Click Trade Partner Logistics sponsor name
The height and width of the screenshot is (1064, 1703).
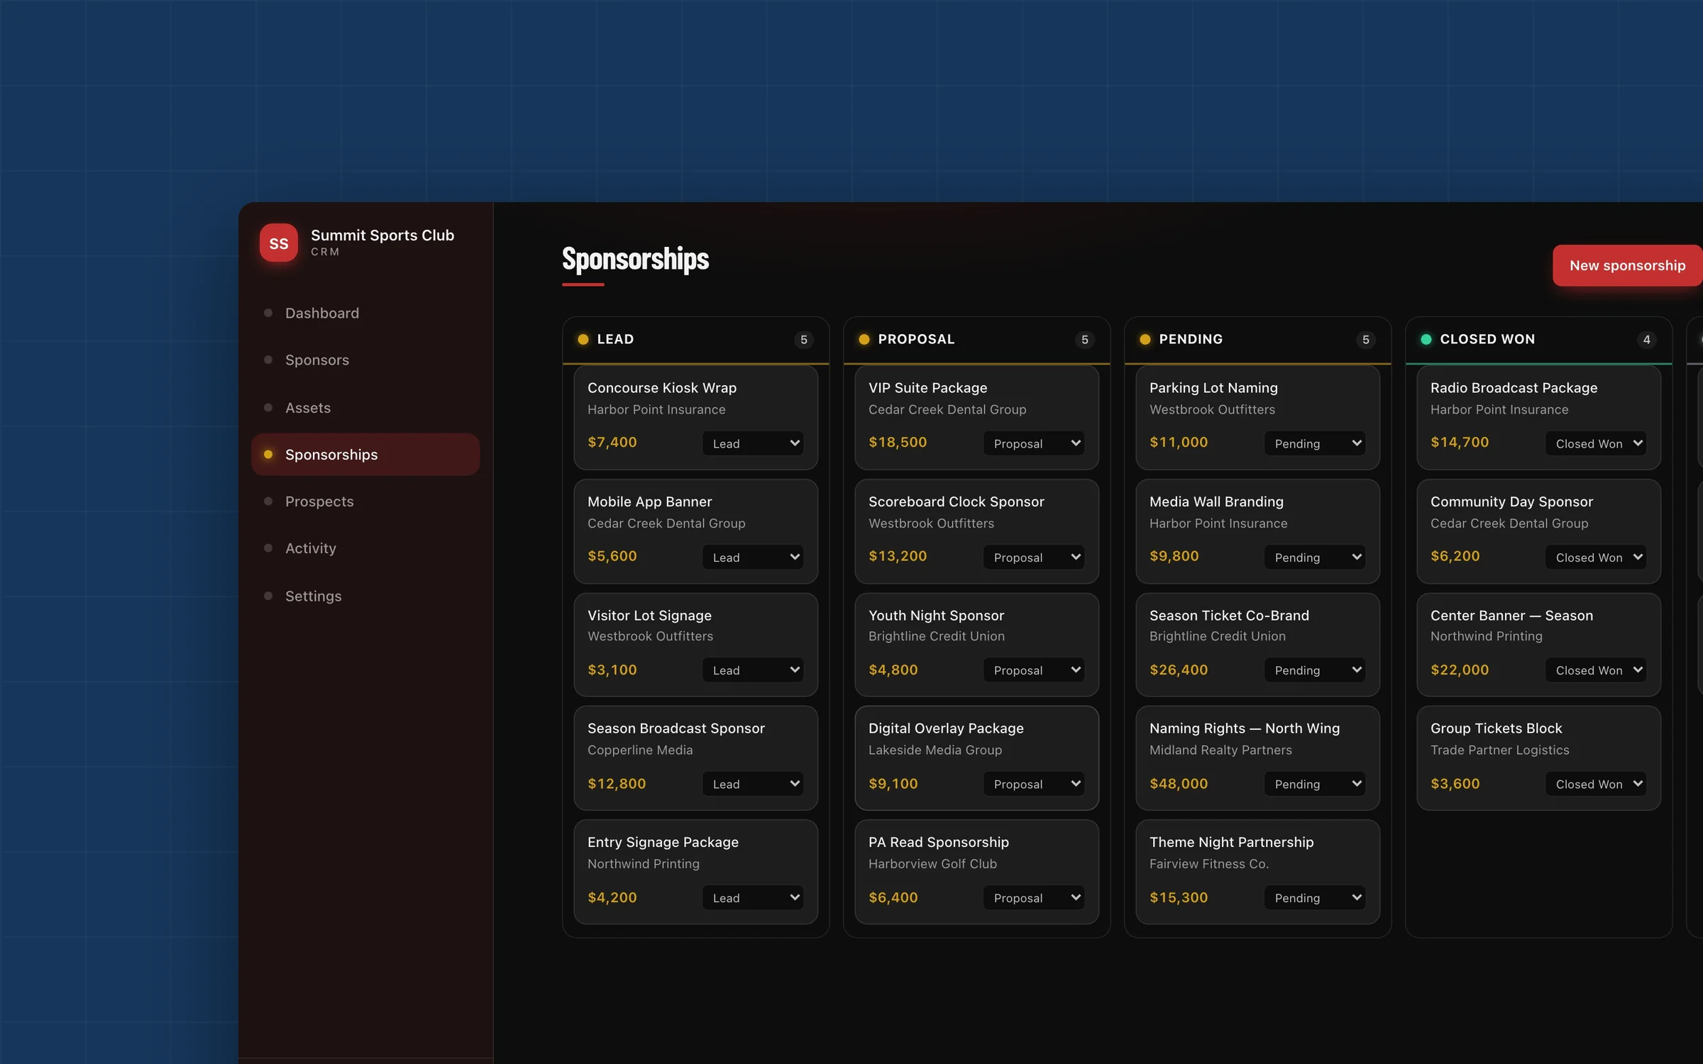click(x=1499, y=750)
